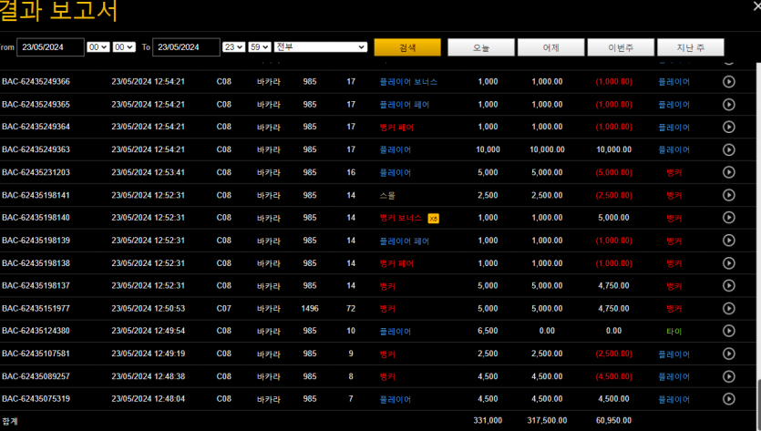Viewport: 761px width, 431px height.
Task: Click total valid bet 317,500.00
Action: pos(547,420)
